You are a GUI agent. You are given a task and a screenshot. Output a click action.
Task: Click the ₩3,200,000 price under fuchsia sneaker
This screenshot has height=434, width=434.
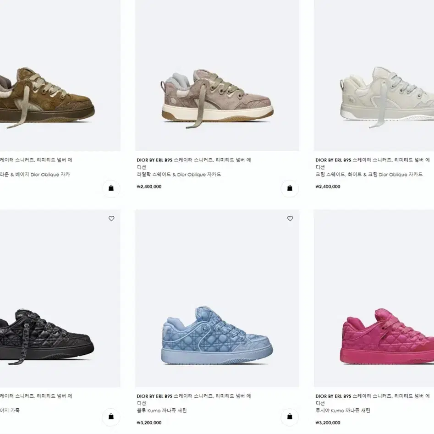pyautogui.click(x=328, y=423)
